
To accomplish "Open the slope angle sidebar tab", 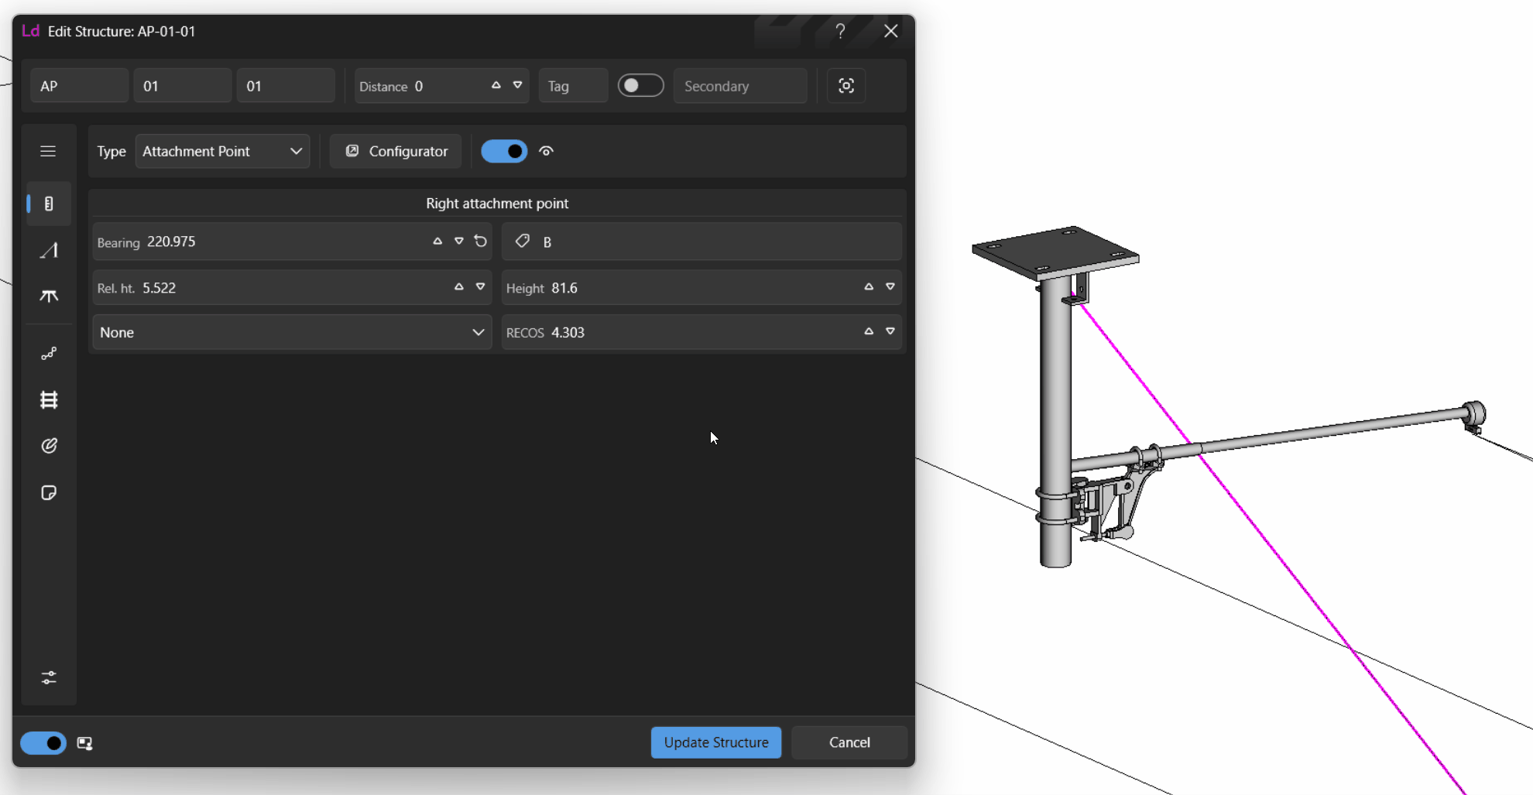I will pos(49,250).
